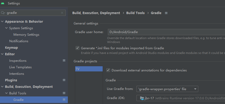Screen dimensions: 225x104
Task: Select Keymap in the settings tree
Action: point(11,48)
